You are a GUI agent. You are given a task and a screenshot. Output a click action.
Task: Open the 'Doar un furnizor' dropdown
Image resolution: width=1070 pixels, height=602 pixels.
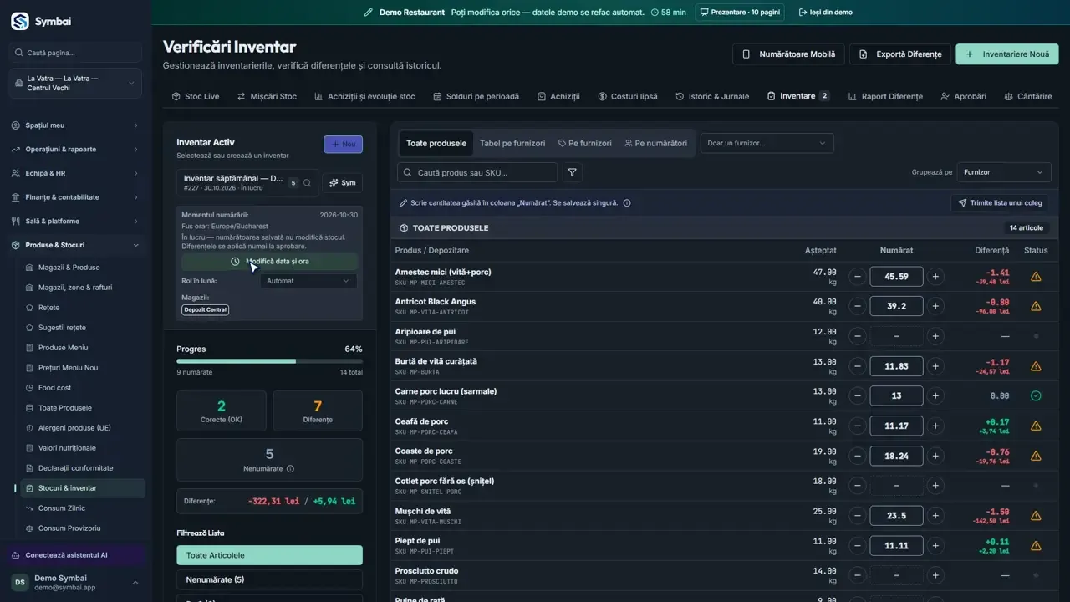[x=767, y=143]
